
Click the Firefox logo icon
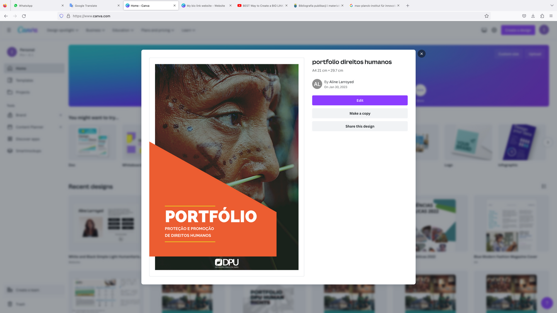tap(5, 6)
